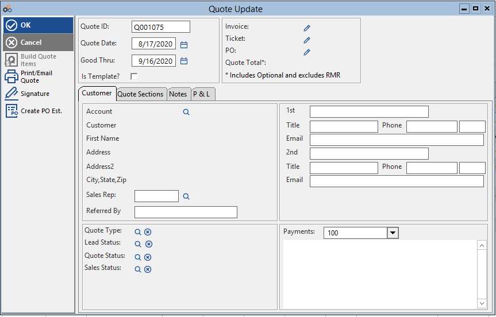Search for an Account with magnifier
This screenshot has height=317, width=496.
click(186, 112)
